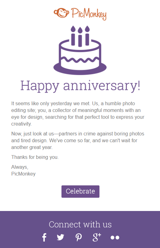Open the Pinterest icon
This screenshot has height=248, width=160.
click(x=78, y=238)
